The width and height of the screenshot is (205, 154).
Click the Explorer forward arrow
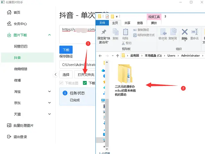107,56
